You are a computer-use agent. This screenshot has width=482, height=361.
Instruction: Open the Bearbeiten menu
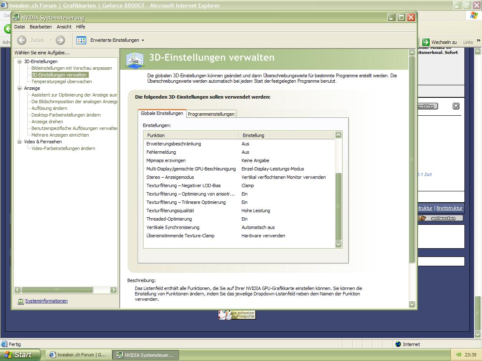click(x=41, y=27)
